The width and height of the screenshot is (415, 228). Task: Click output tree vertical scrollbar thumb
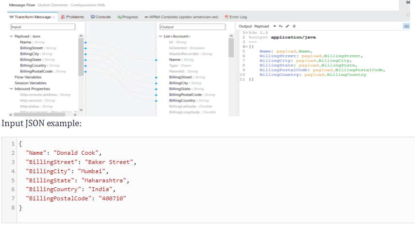coord(231,48)
